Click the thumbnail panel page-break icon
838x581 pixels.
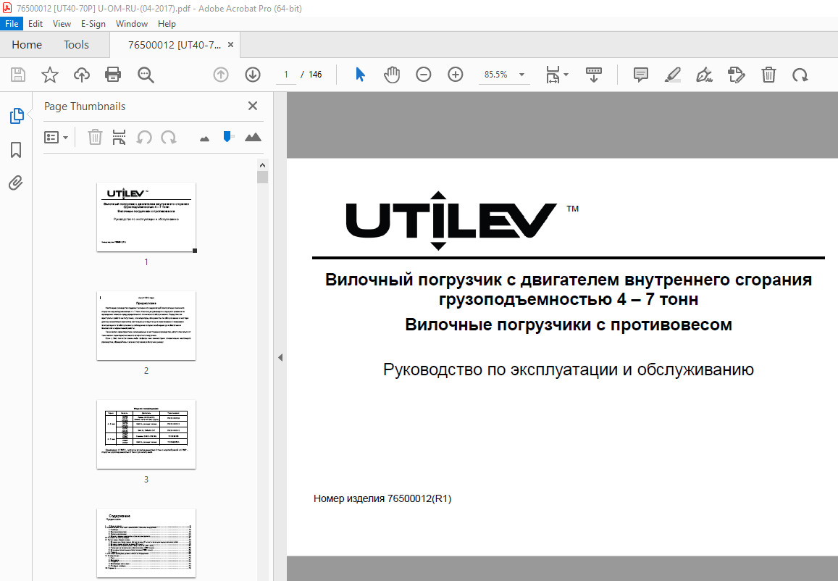[120, 138]
